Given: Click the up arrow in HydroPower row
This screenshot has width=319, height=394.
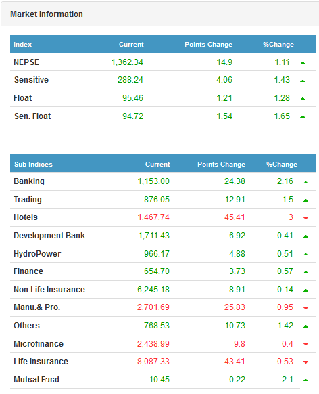Looking at the screenshot, I should tap(305, 255).
